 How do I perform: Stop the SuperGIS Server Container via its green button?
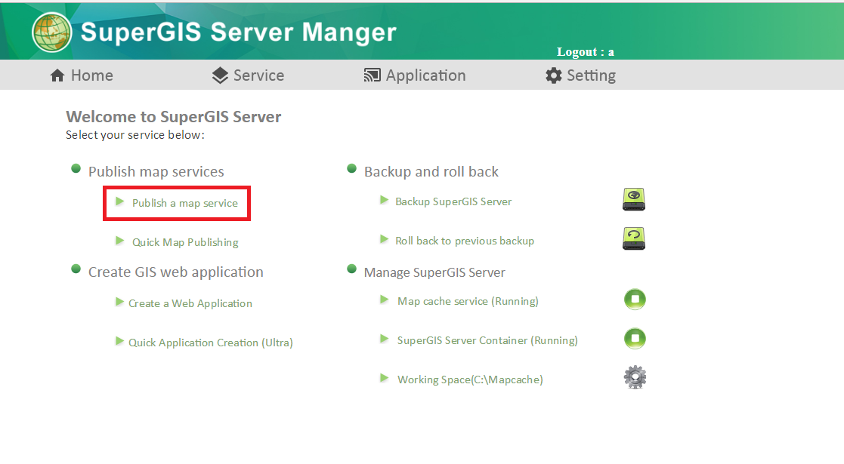(x=635, y=338)
